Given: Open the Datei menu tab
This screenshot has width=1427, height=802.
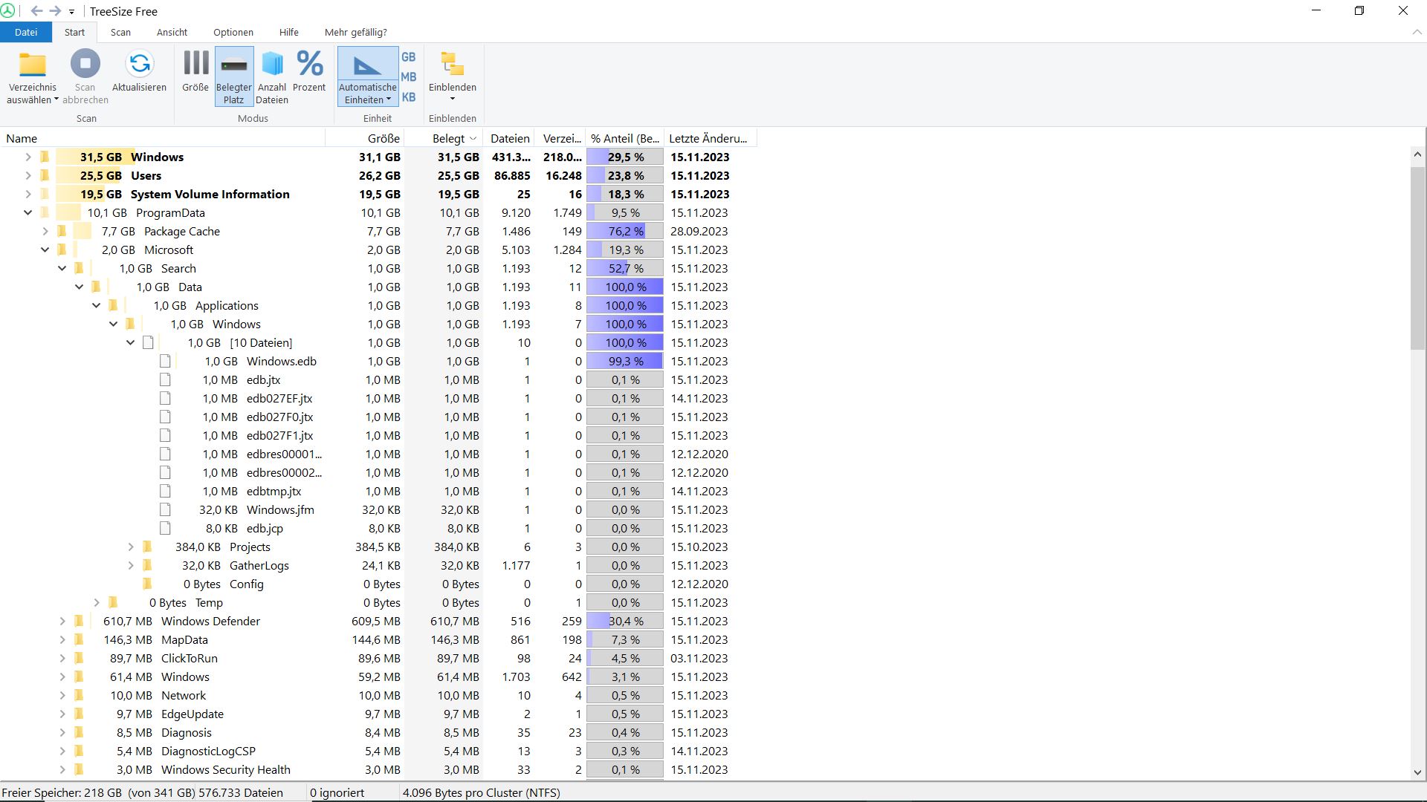Looking at the screenshot, I should (x=25, y=32).
